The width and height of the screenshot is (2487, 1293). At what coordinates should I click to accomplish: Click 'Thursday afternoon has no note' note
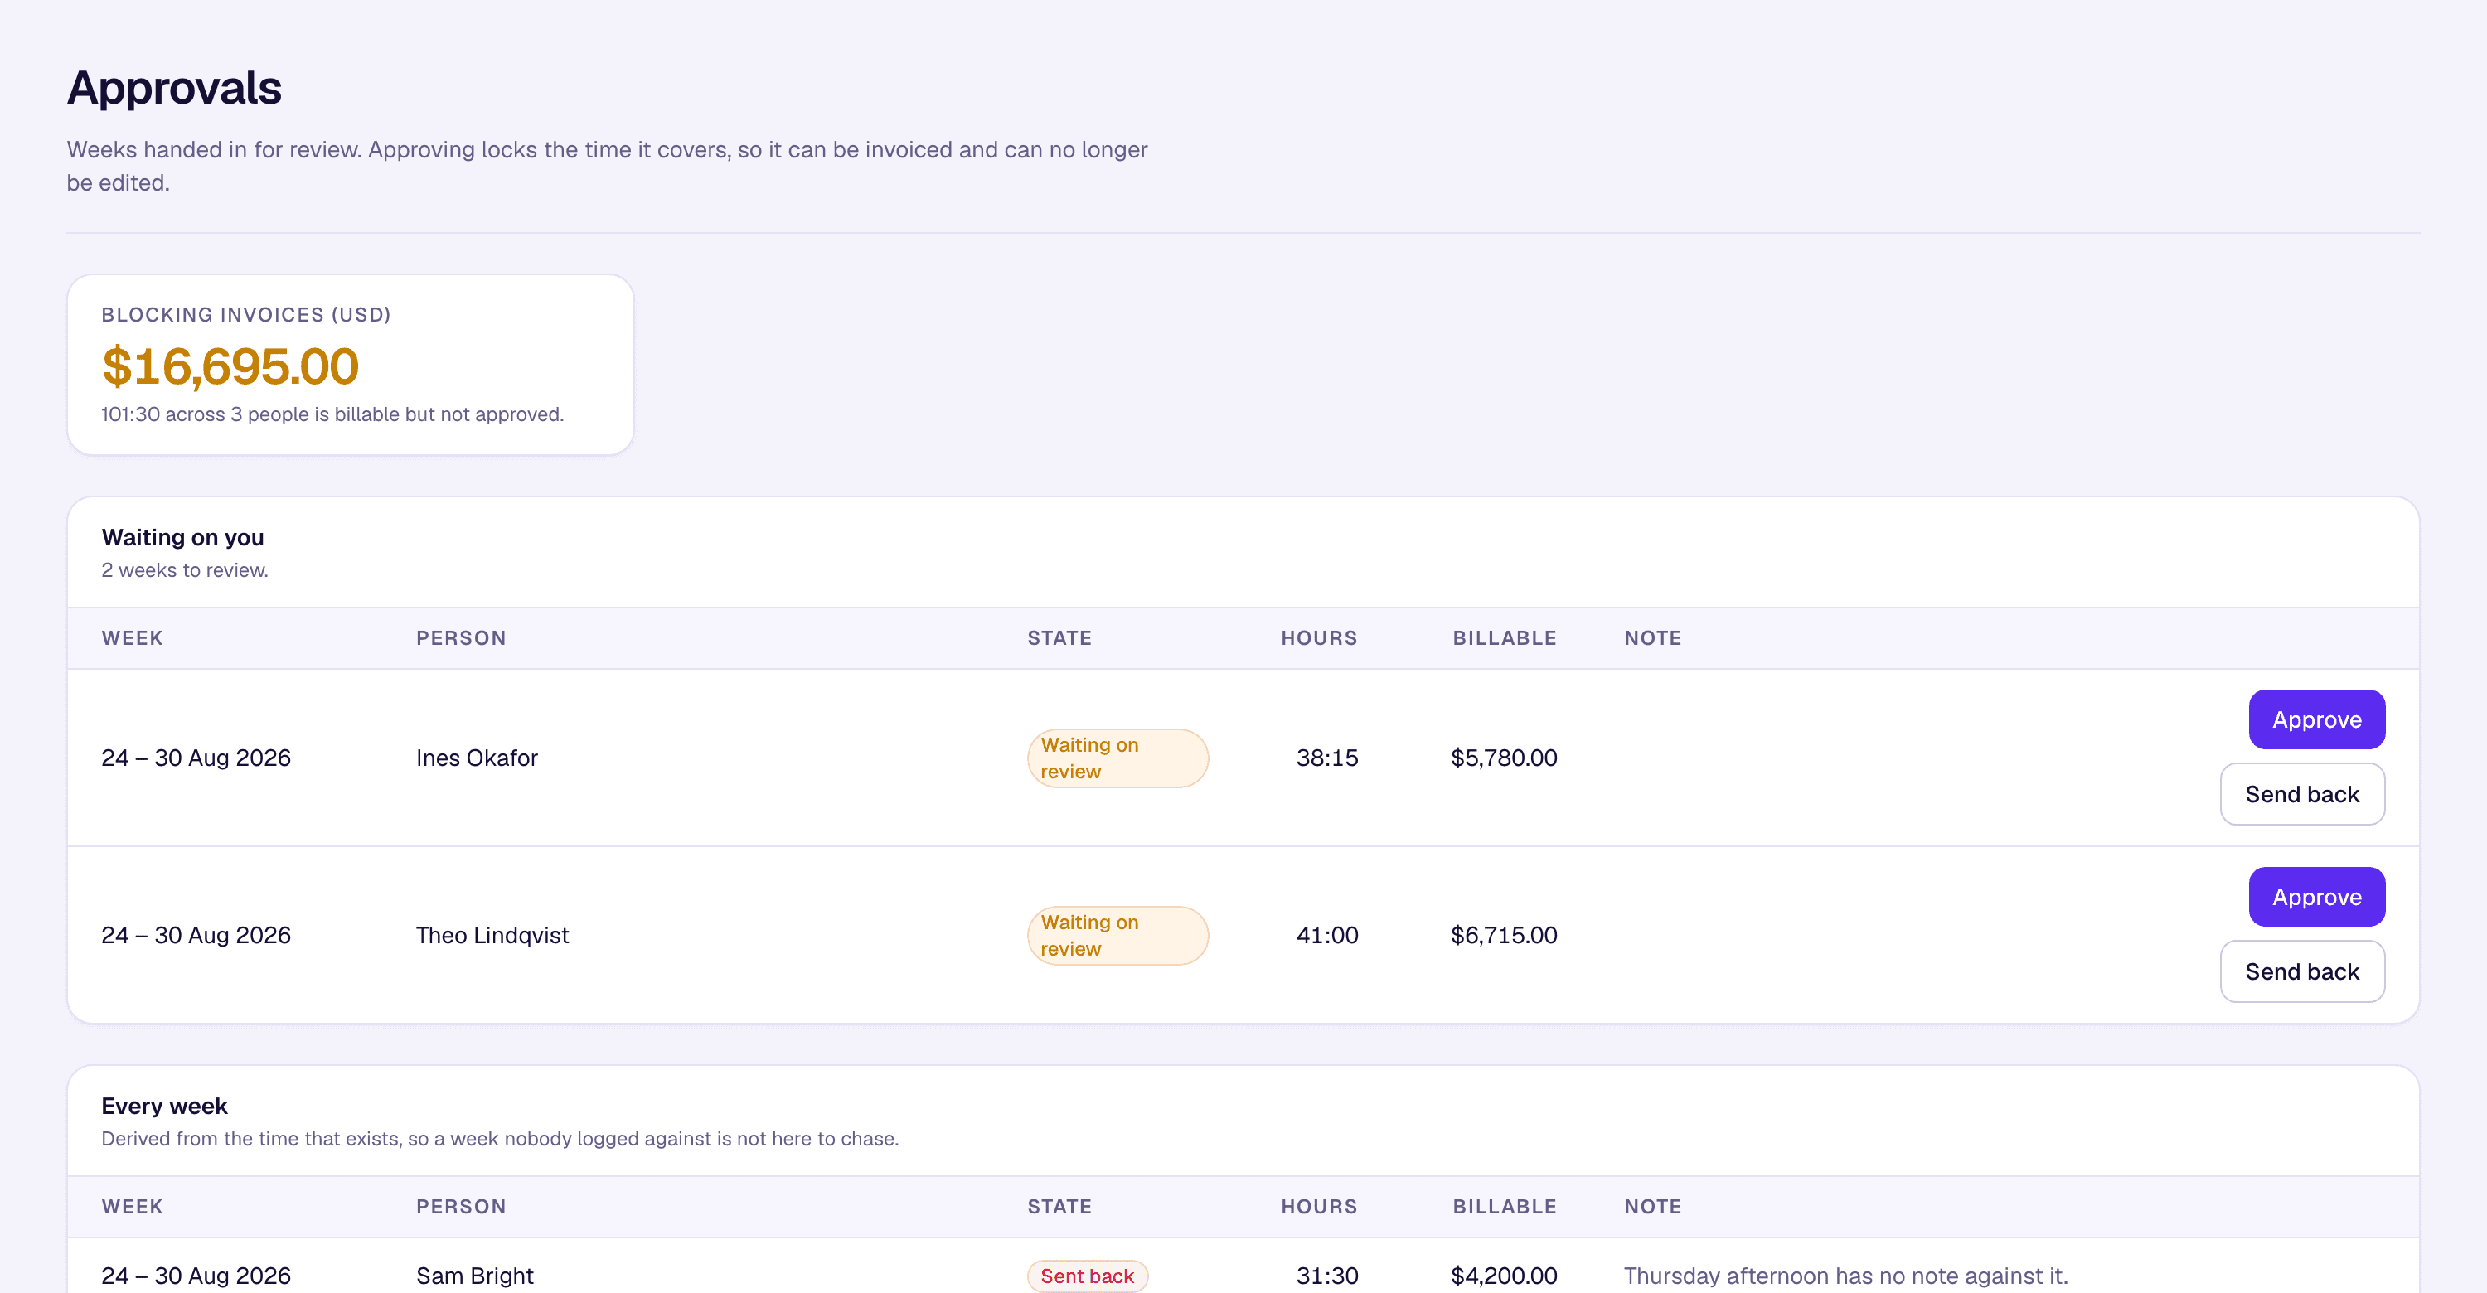tap(1845, 1276)
